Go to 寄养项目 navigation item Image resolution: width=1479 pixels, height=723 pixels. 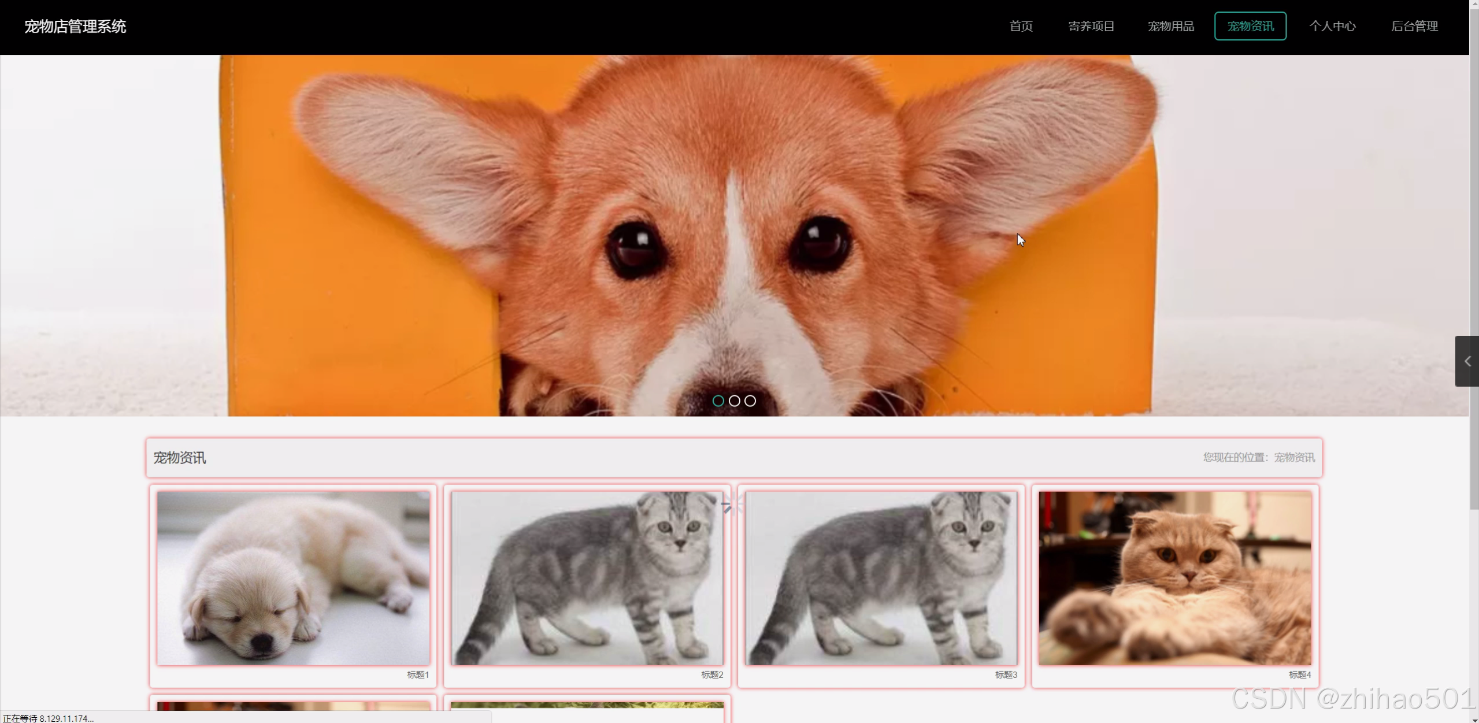1091,26
